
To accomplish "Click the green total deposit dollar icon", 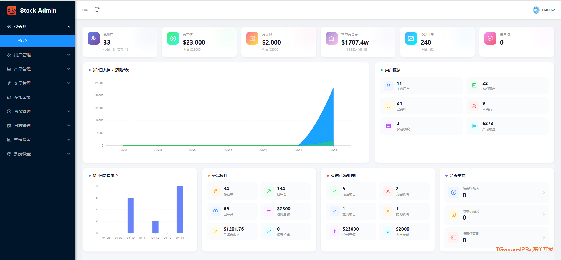I will pos(173,38).
